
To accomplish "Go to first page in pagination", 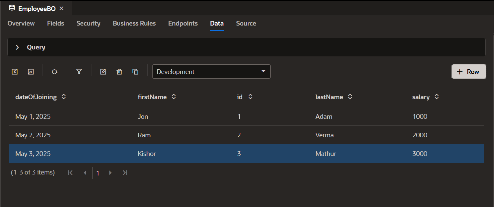I will pos(70,172).
